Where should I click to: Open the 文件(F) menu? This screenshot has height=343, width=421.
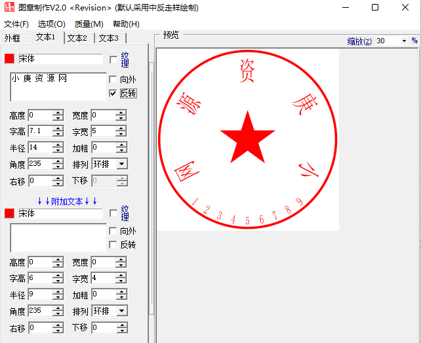click(x=16, y=24)
